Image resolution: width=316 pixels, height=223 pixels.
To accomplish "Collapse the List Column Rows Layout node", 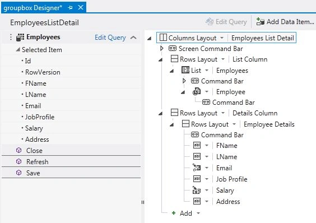I will pyautogui.click(x=160, y=60).
